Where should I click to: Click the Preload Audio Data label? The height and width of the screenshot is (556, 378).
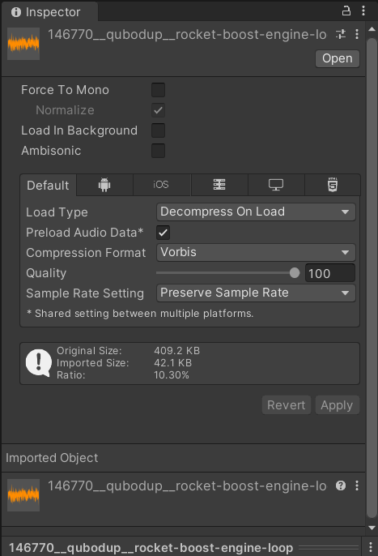[x=85, y=233]
